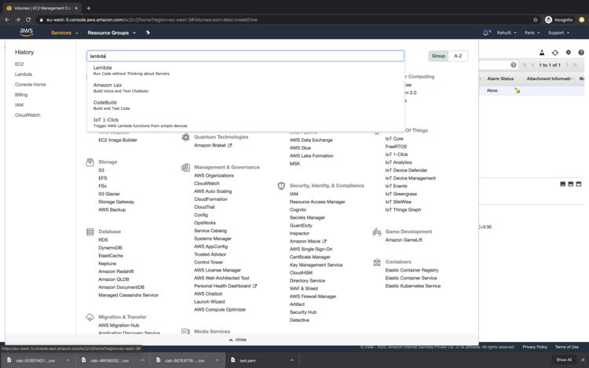Viewport: 589px width, 368px height.
Task: Open the DynamoDB service link
Action: click(x=110, y=248)
